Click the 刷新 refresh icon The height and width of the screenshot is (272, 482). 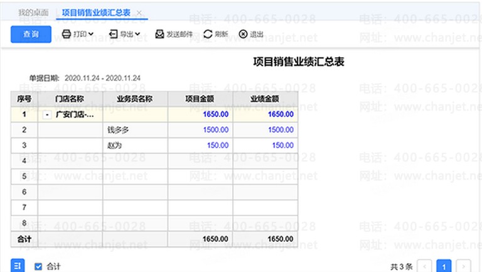pyautogui.click(x=208, y=34)
